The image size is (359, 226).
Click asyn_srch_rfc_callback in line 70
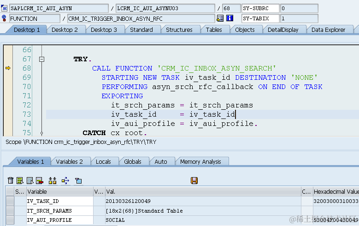pos(203,87)
